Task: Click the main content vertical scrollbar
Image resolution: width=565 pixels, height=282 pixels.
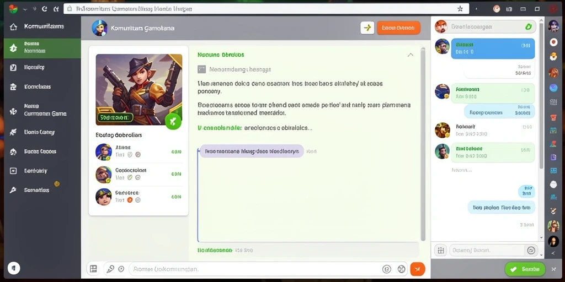Action: point(423,144)
